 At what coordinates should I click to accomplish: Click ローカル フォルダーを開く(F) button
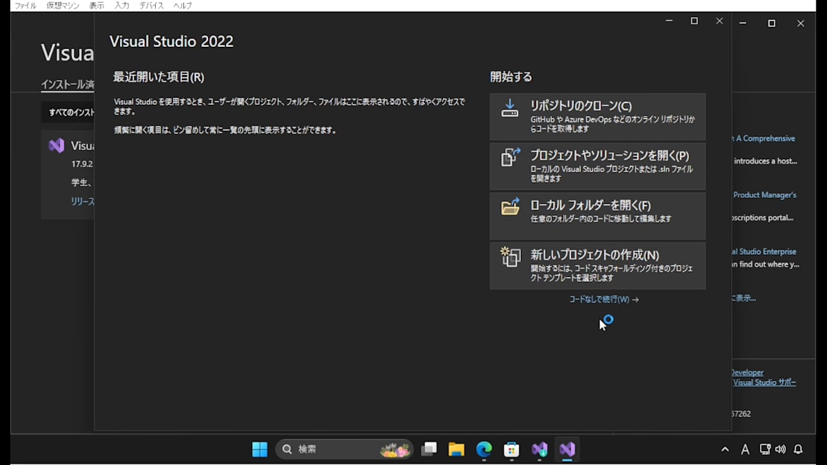[x=598, y=216]
